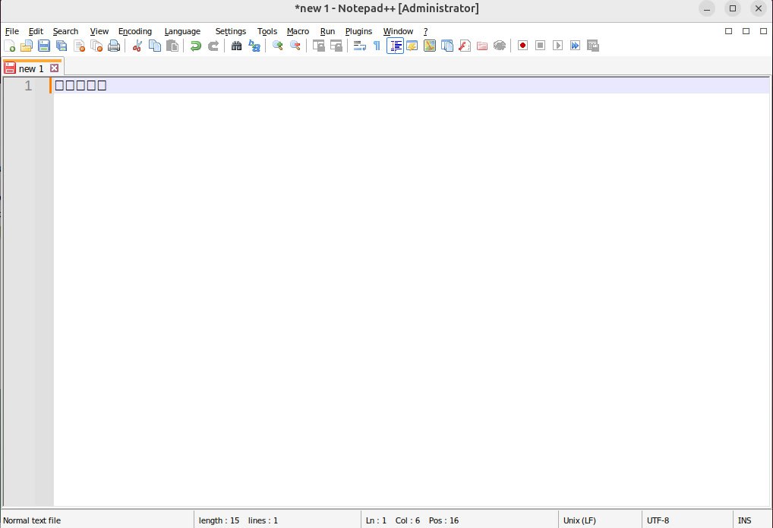Screen dimensions: 773x528
Task: Click the Open file folder icon
Action: point(27,46)
